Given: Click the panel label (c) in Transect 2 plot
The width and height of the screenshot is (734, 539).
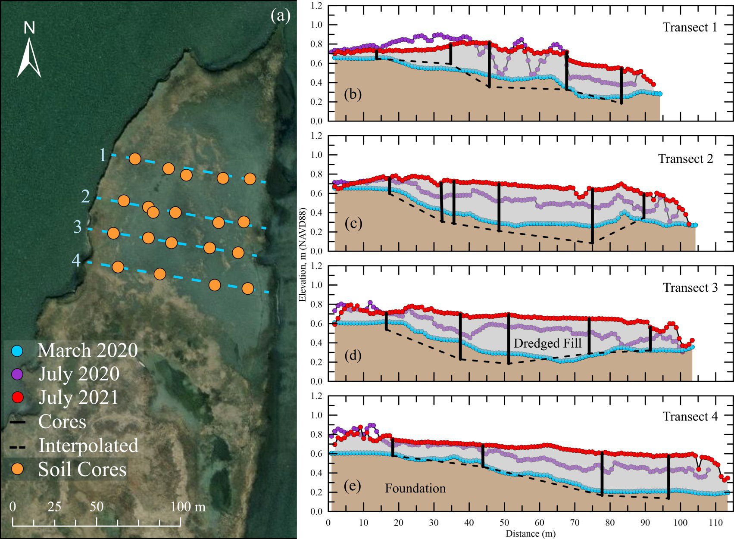Looking at the screenshot, I should click(x=353, y=223).
